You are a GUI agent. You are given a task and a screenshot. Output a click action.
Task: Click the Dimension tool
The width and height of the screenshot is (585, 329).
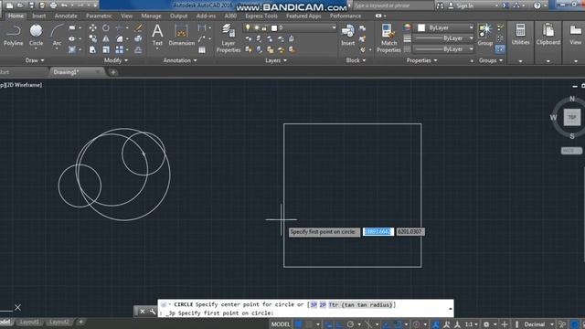tap(181, 35)
